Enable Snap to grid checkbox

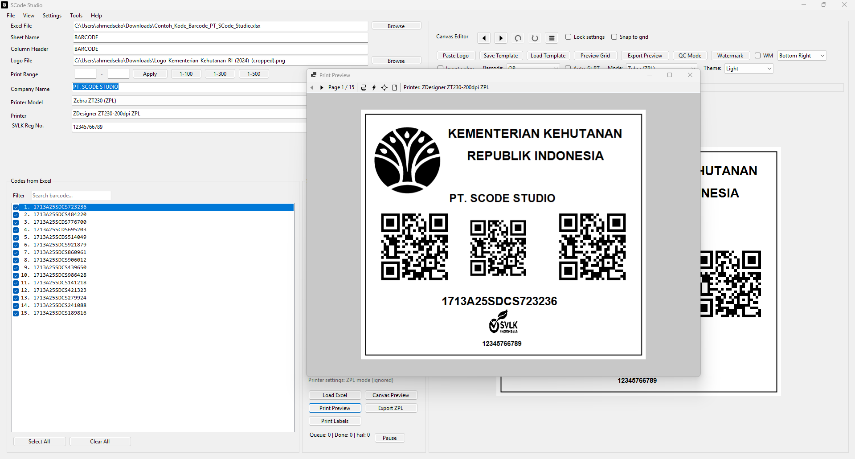click(614, 37)
